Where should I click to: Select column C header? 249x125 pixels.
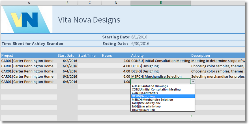pyautogui.click(x=90, y=3)
